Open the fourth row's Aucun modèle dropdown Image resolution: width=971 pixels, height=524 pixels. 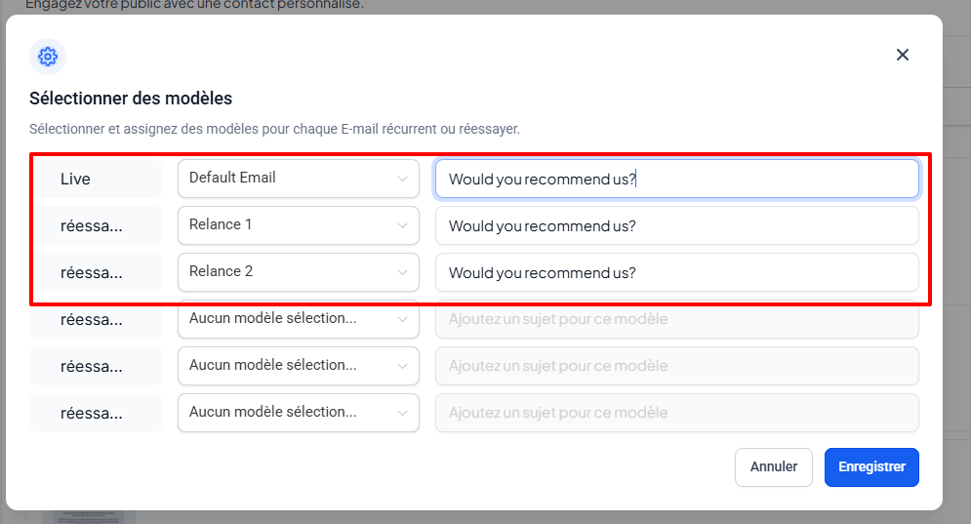298,319
